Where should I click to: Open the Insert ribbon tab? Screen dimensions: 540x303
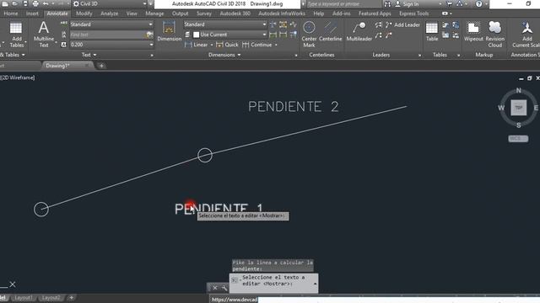pyautogui.click(x=32, y=13)
